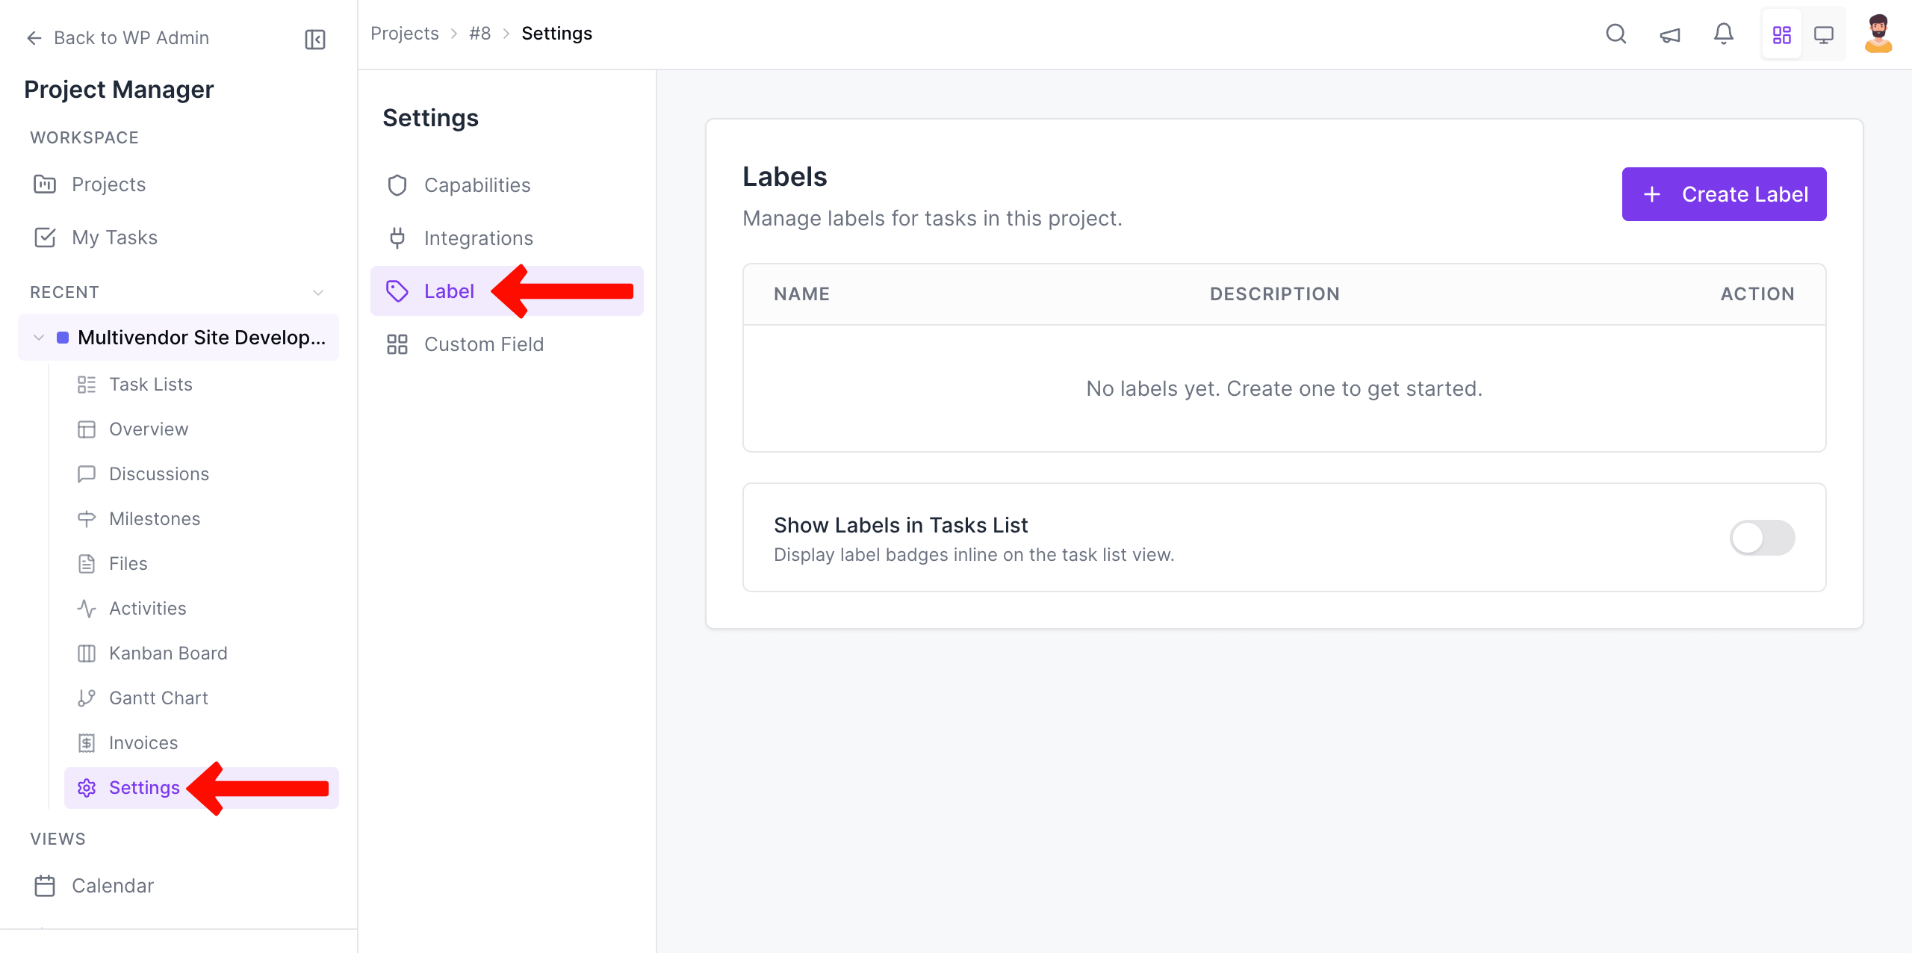
Task: Switch to monitor display view mode
Action: 1825,34
